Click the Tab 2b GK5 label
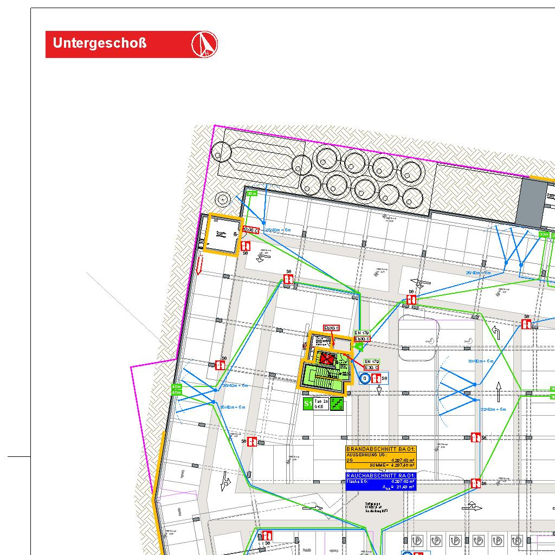The height and width of the screenshot is (555, 555). [321, 404]
